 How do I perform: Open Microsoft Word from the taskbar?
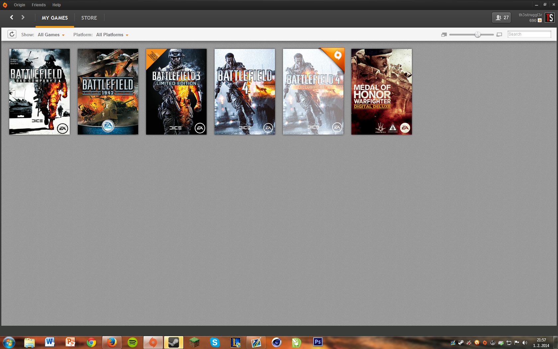pos(50,342)
